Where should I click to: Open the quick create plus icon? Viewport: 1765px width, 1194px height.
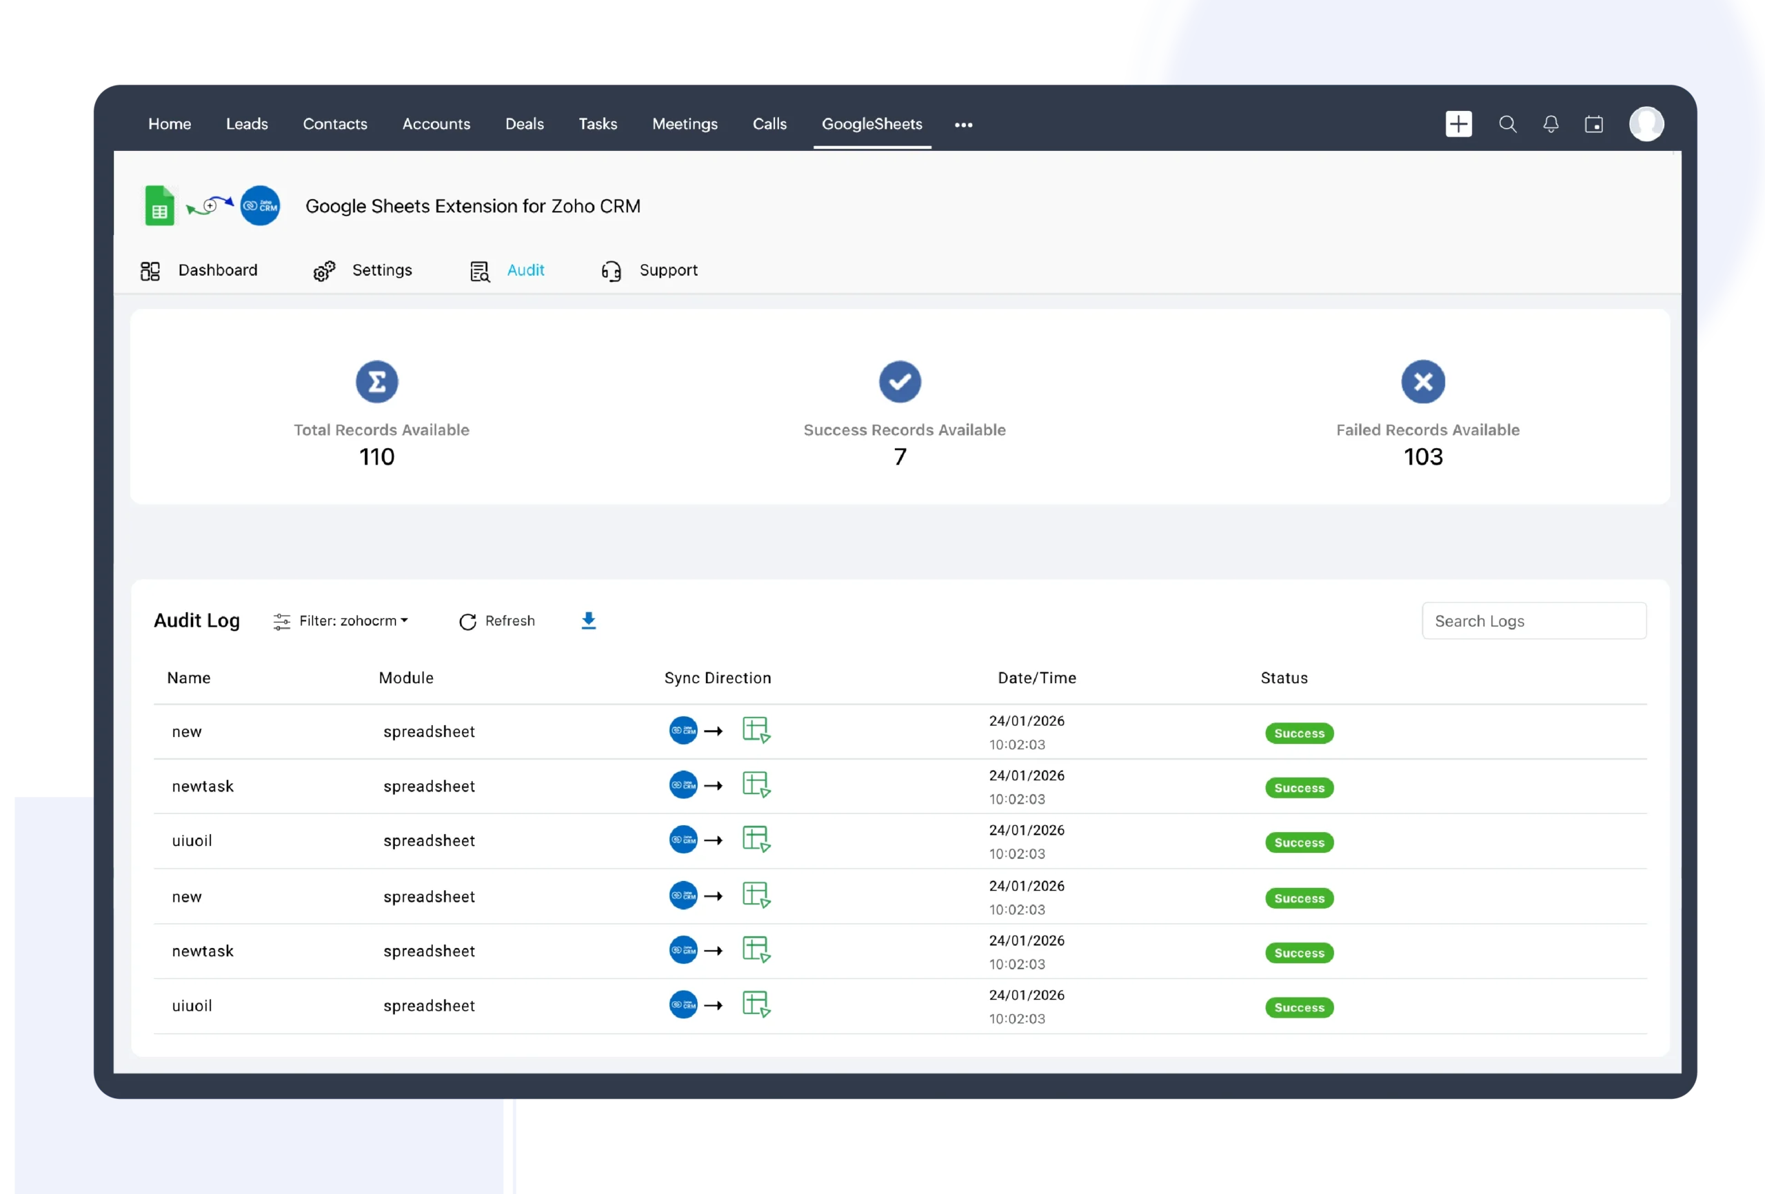[x=1458, y=124]
